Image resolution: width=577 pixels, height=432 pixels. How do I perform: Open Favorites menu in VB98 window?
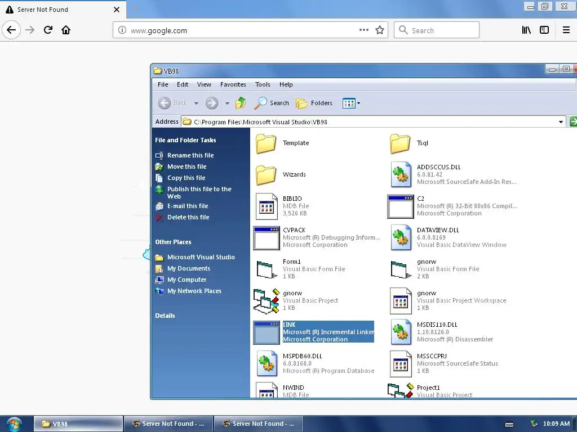(x=233, y=84)
